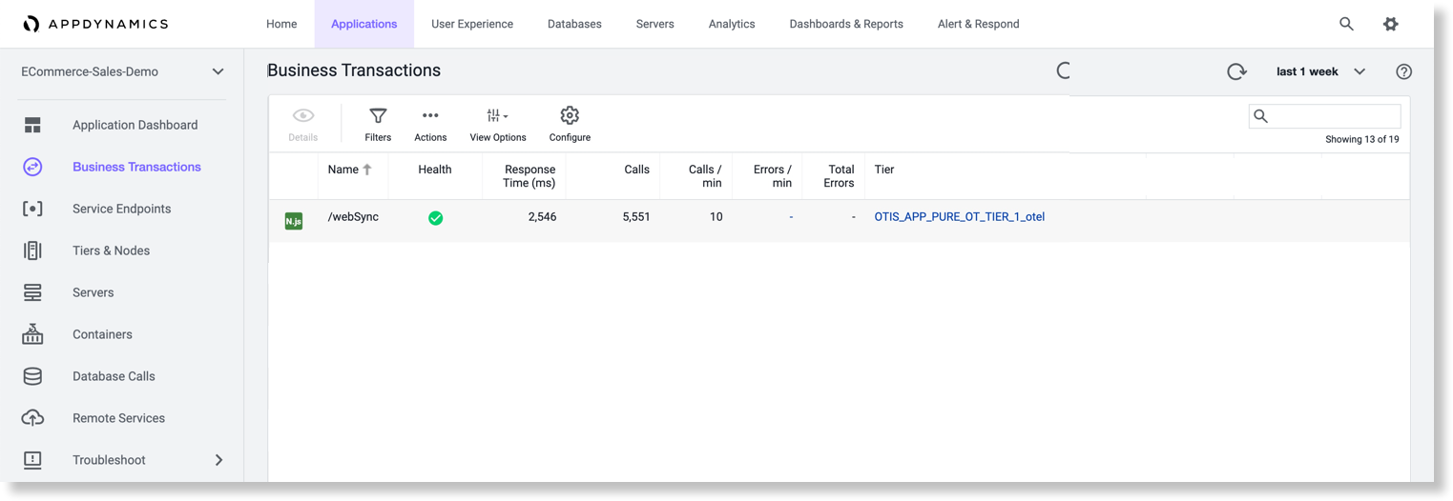
Task: Sort by Calls column header
Action: 636,170
